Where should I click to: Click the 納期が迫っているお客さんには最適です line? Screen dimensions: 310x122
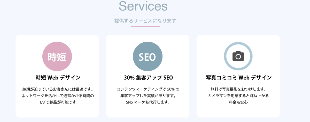[58, 90]
